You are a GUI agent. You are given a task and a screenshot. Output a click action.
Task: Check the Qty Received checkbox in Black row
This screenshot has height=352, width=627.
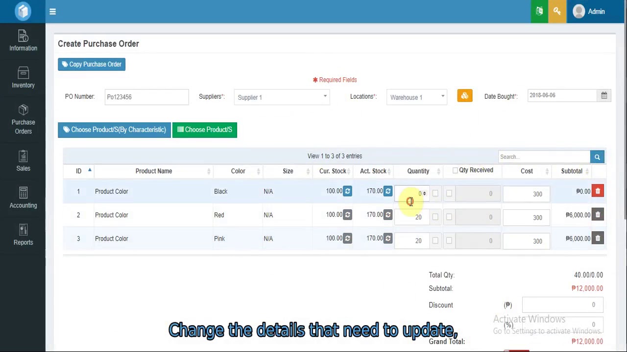449,194
